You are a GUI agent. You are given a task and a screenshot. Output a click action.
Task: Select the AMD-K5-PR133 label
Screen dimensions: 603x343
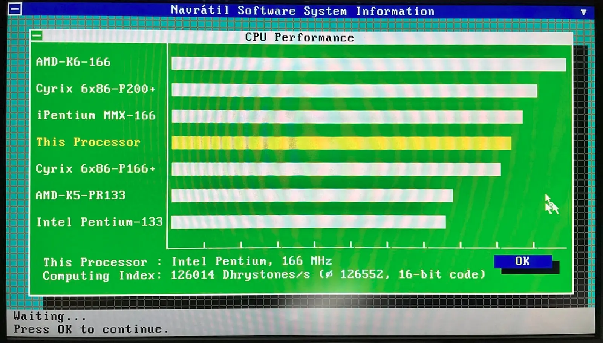tap(80, 195)
